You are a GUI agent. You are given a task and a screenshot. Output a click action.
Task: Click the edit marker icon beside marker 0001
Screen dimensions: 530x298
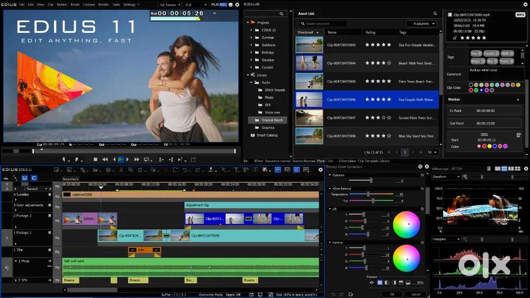[518, 135]
